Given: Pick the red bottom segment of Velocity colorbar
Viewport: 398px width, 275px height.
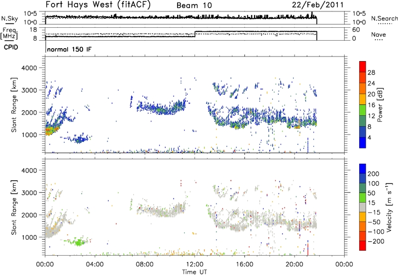Looking at the screenshot, I should (x=363, y=246).
